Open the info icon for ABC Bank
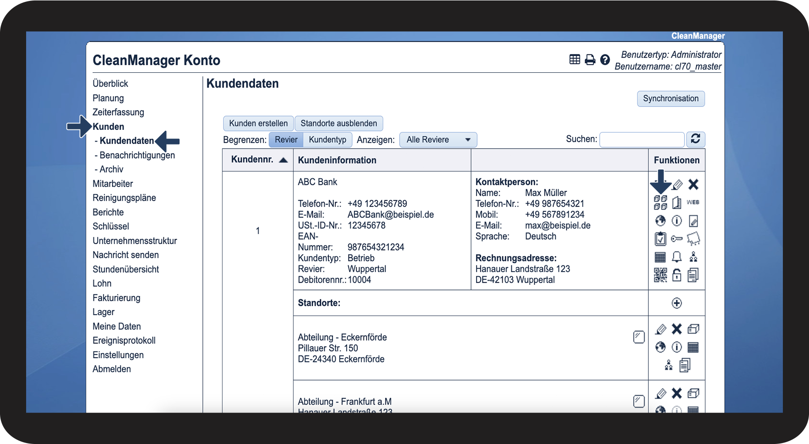 (x=677, y=221)
